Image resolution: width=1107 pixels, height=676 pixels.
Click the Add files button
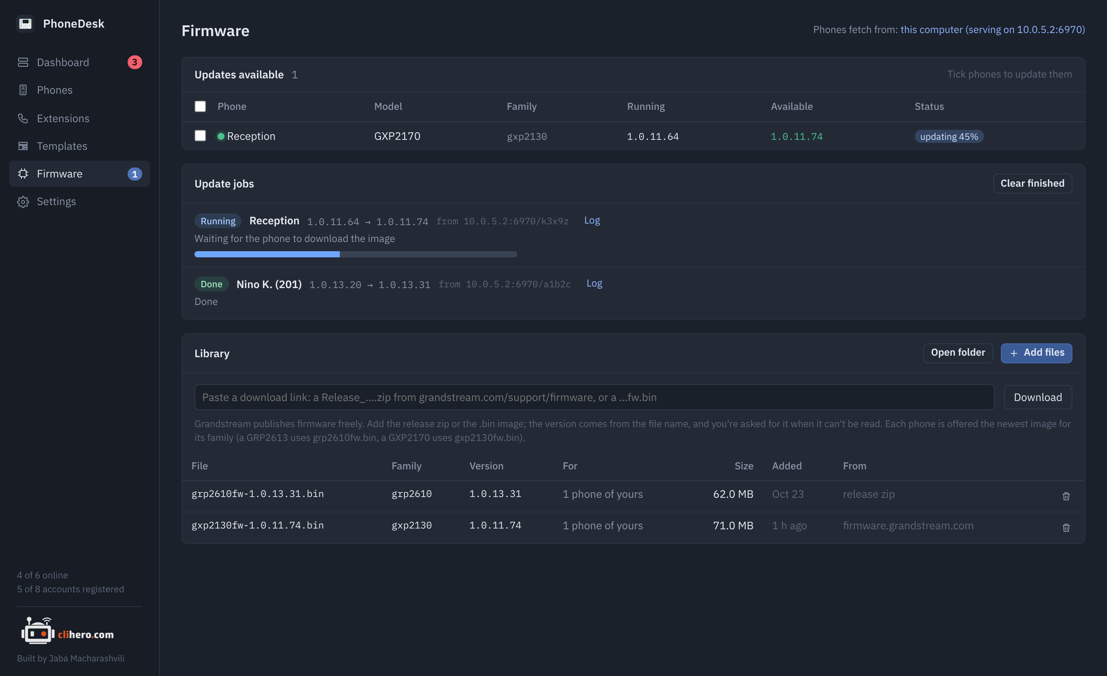click(1036, 353)
